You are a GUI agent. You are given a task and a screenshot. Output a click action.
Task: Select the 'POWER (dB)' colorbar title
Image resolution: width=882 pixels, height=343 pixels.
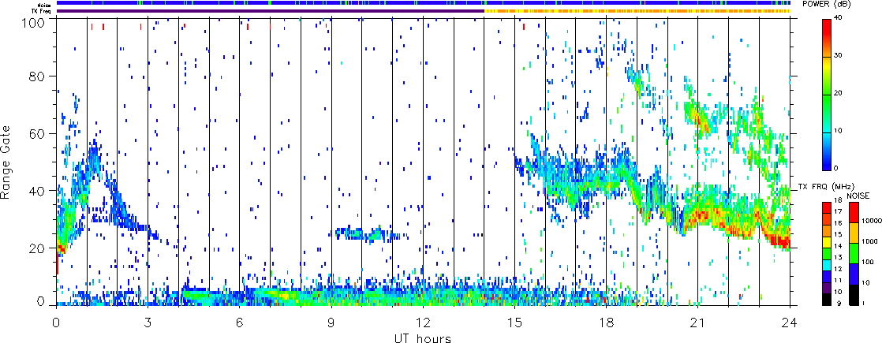point(826,5)
